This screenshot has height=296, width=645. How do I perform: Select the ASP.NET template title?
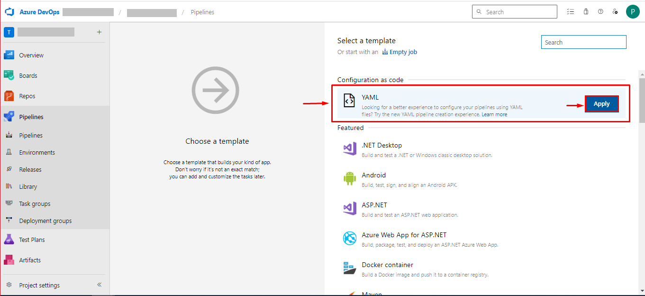[x=374, y=205]
